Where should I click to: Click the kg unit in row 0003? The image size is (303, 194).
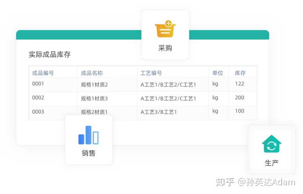point(215,111)
